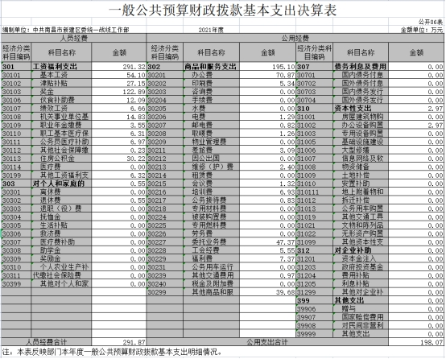
Task: Select the 委托业务费 amount 47.37
Action: [267, 242]
